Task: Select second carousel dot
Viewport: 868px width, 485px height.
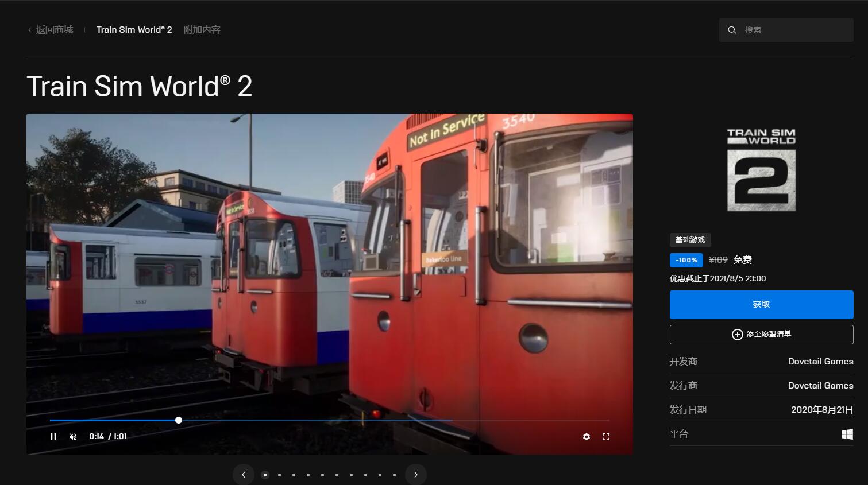Action: tap(279, 475)
